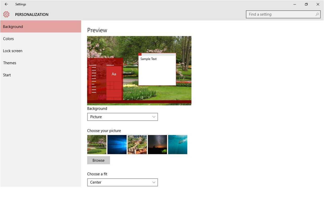The width and height of the screenshot is (324, 202).
Task: Select the night sky picture thumbnail
Action: (157, 144)
